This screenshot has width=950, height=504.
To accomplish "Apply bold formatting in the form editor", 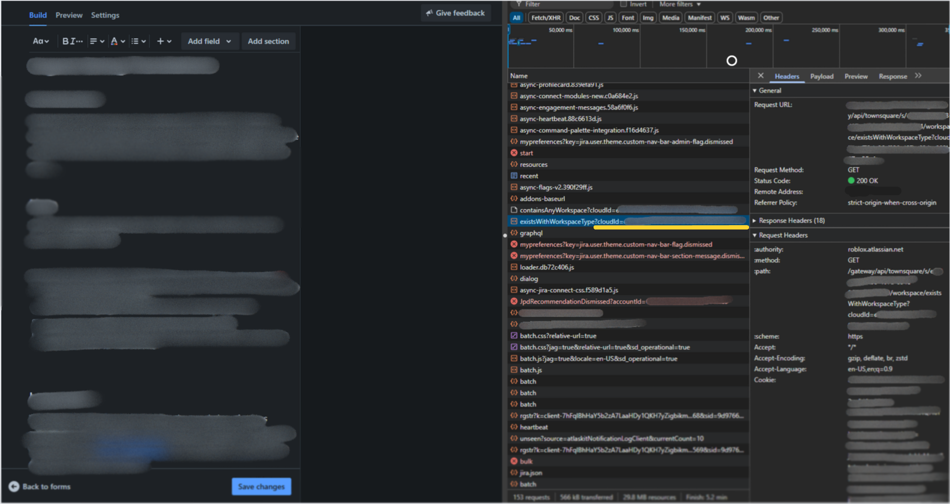I will click(65, 41).
